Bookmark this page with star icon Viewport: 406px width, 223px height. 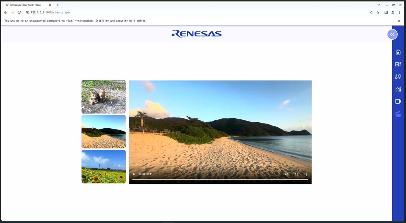(378, 12)
